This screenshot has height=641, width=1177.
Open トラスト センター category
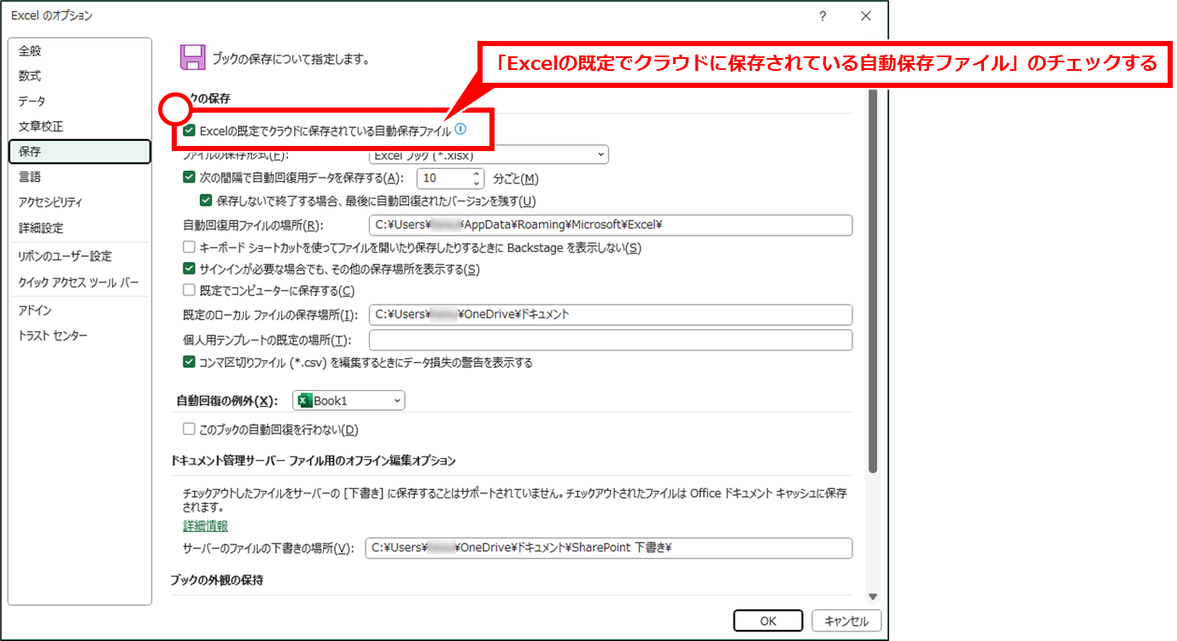click(x=79, y=336)
